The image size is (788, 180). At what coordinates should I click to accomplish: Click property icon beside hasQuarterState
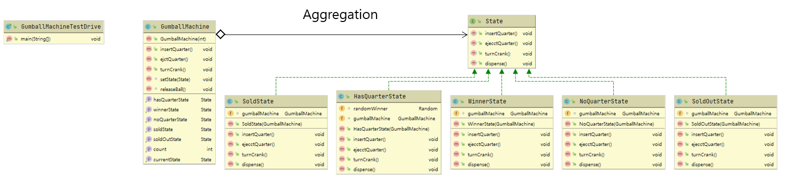(x=149, y=99)
